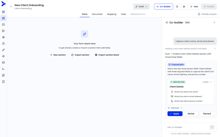Image resolution: width=220 pixels, height=137 pixels.
Task: Open the book library sidebar icon
Action: pyautogui.click(x=3, y=25)
